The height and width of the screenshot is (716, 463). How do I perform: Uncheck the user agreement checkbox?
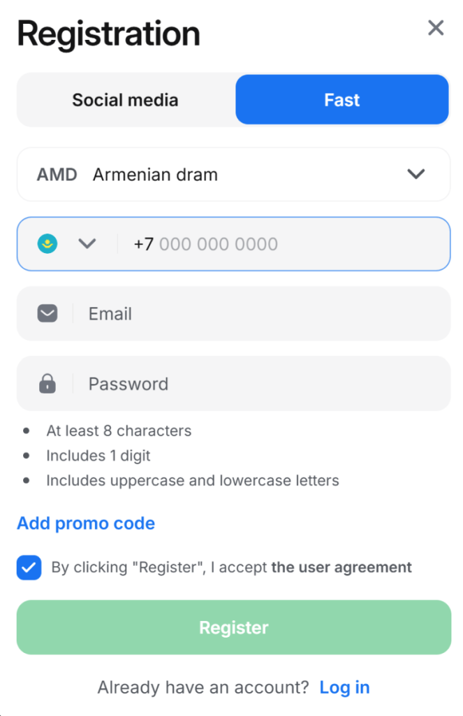[x=29, y=568]
